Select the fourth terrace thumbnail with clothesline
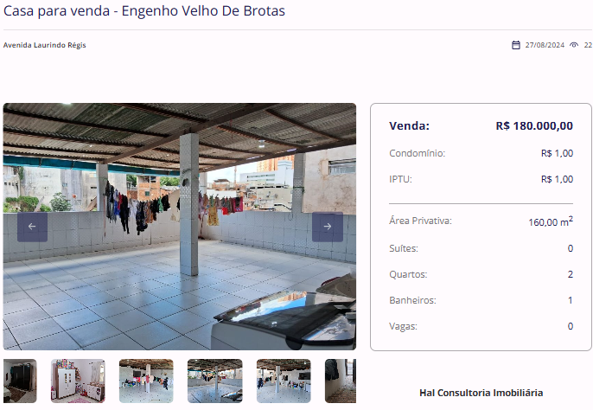 pyautogui.click(x=214, y=381)
